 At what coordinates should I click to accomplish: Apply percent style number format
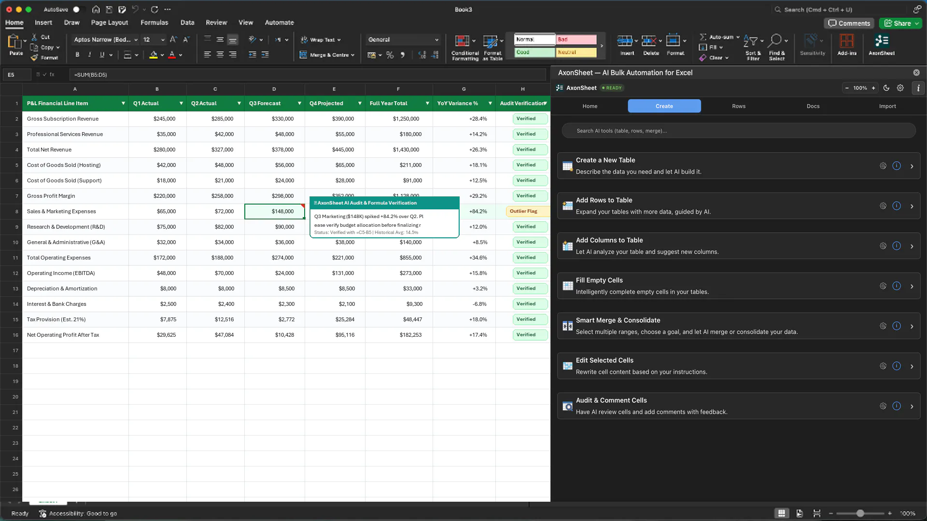(x=390, y=55)
